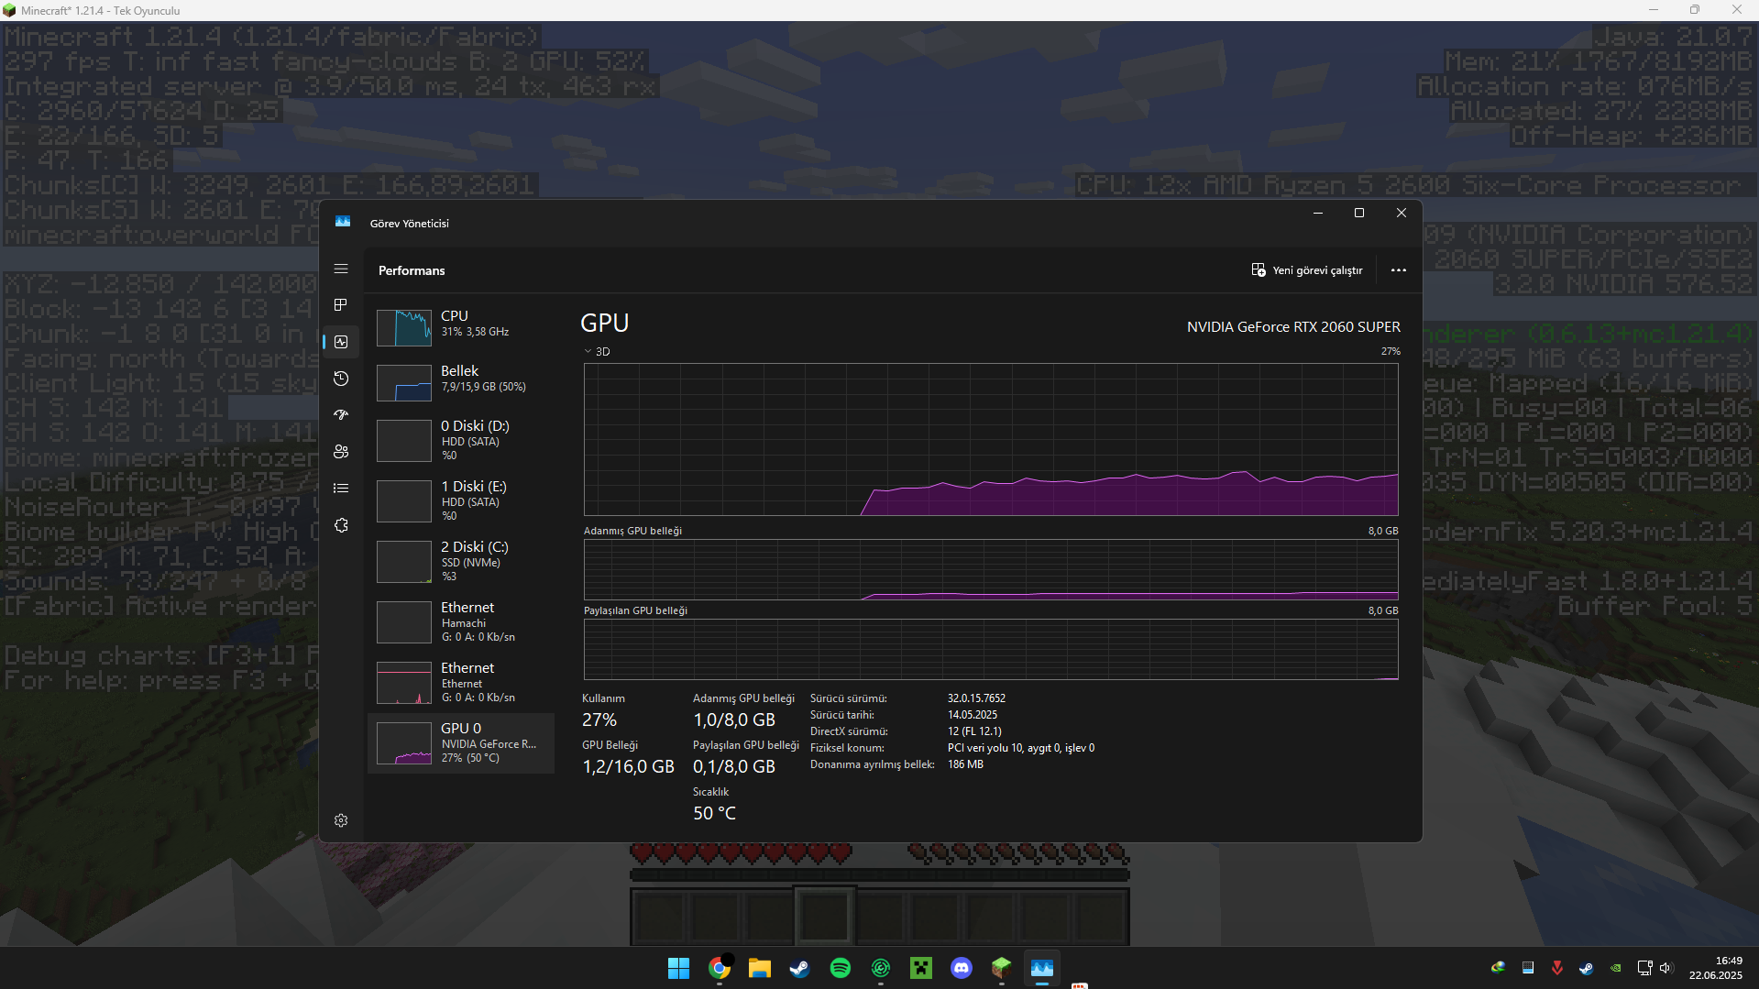Click the 3D GPU usage graph
The height and width of the screenshot is (989, 1759).
(991, 439)
